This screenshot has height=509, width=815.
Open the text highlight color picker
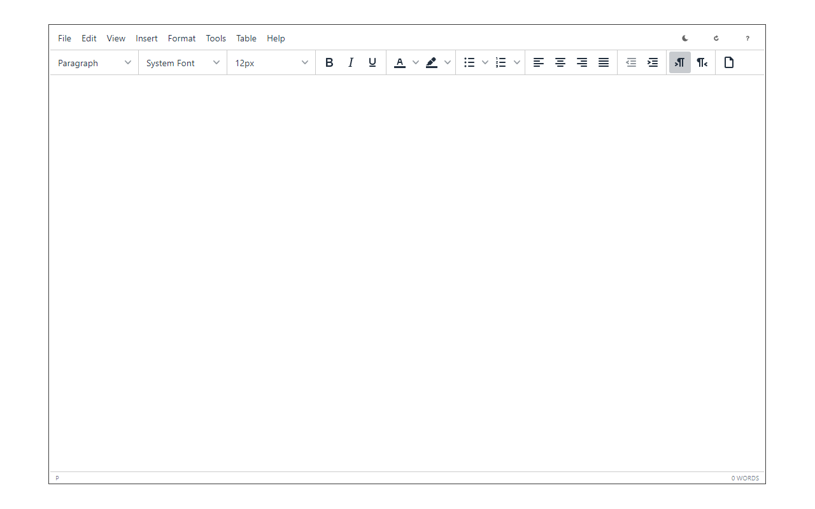click(x=431, y=62)
